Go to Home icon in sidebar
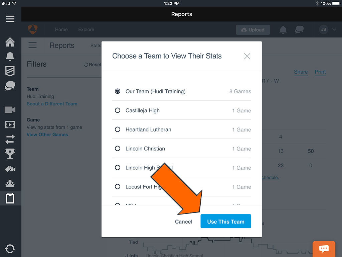The width and height of the screenshot is (342, 257). 10,42
